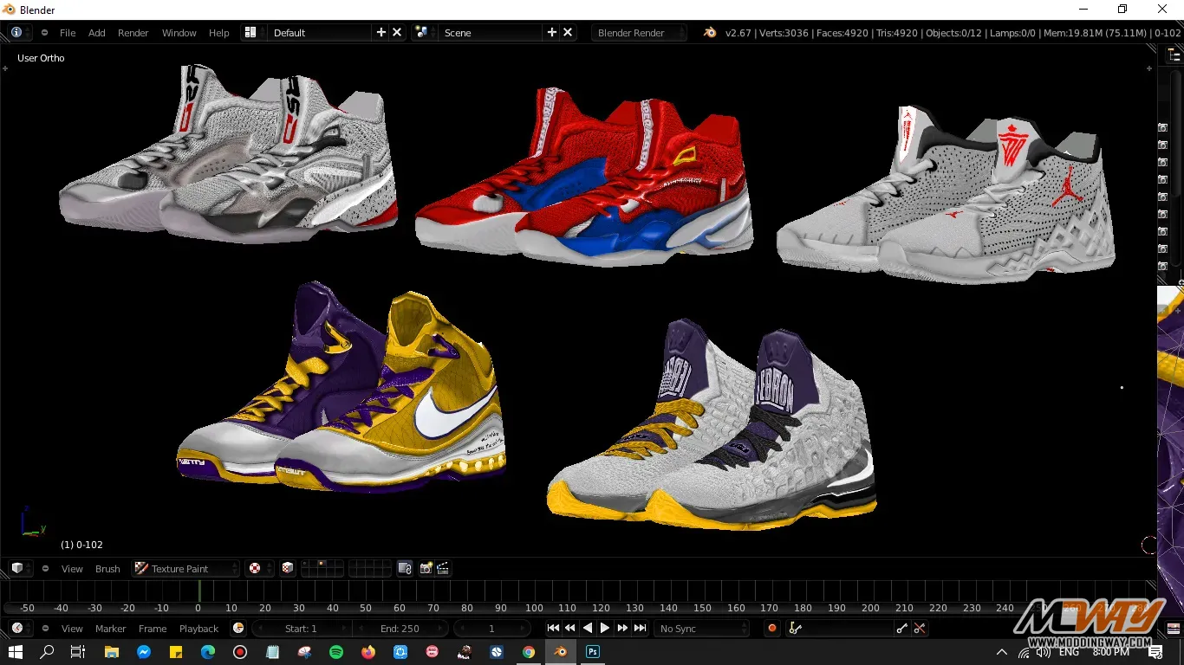Jump to the last frame
This screenshot has height=665, width=1184.
point(640,629)
